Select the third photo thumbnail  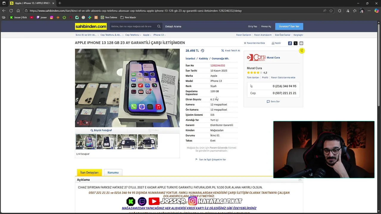point(127,142)
